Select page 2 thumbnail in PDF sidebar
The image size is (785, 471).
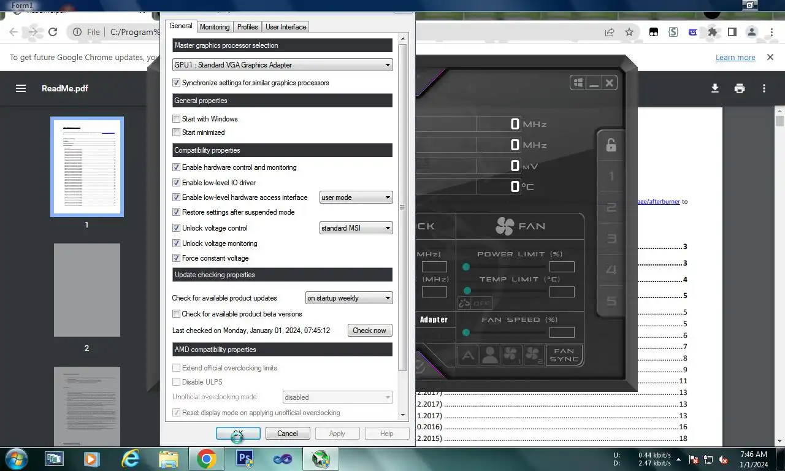coord(87,290)
